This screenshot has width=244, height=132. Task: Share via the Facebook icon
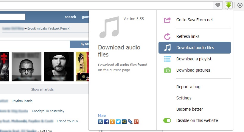(x=106, y=122)
